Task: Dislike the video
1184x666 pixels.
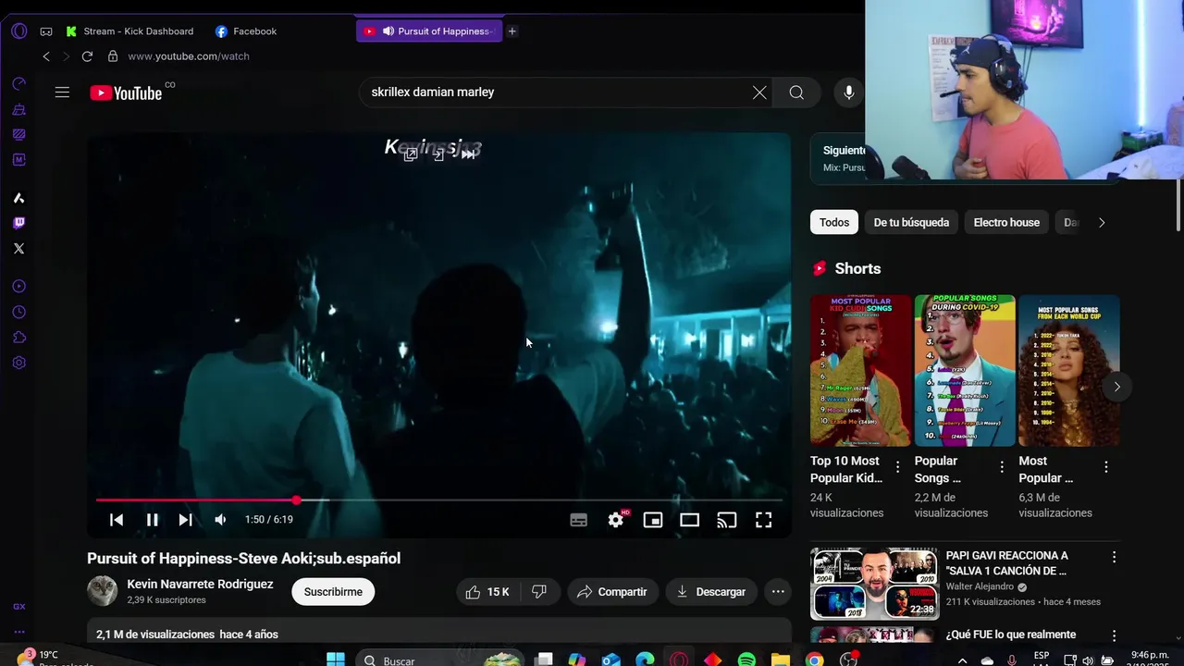Action: (x=539, y=592)
